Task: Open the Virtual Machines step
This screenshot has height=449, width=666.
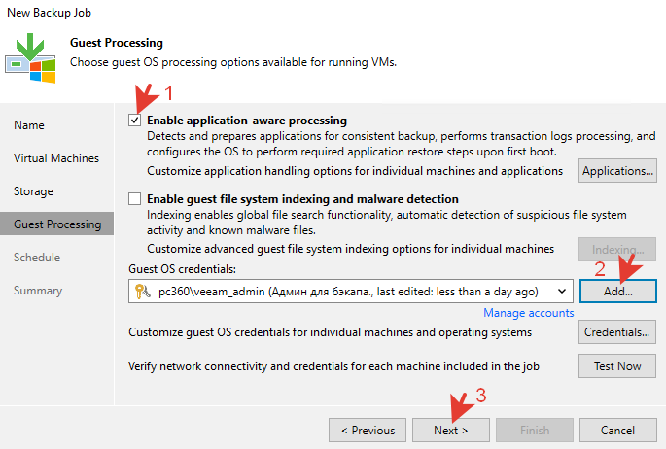Action: coord(56,158)
